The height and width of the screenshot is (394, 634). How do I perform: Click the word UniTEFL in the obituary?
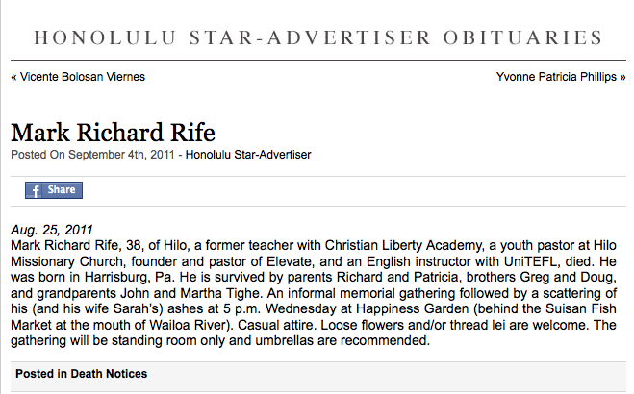(x=530, y=261)
